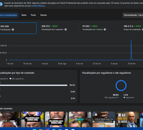The width and height of the screenshot is (143, 130).
Task: Select the 308.723 Visualizações de 3 segundos card
Action: [58, 28]
